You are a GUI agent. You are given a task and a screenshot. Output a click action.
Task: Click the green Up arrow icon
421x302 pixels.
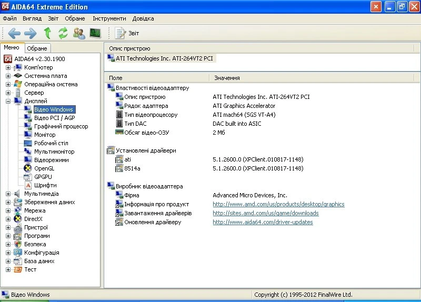47,33
